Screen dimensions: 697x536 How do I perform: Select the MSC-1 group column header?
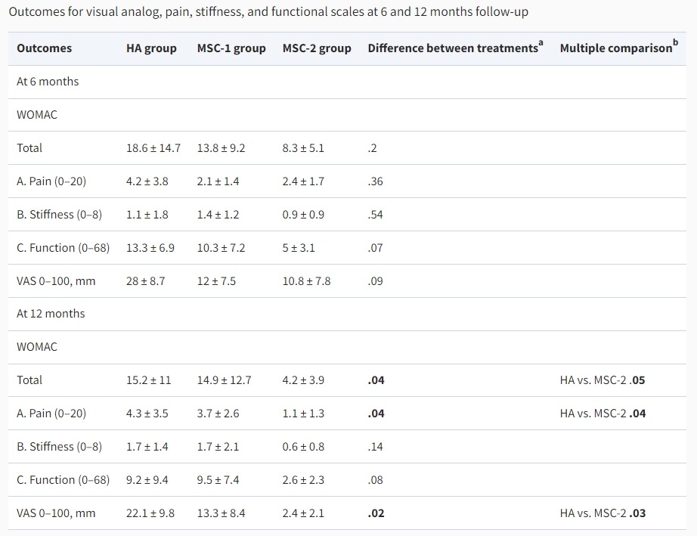tap(231, 48)
